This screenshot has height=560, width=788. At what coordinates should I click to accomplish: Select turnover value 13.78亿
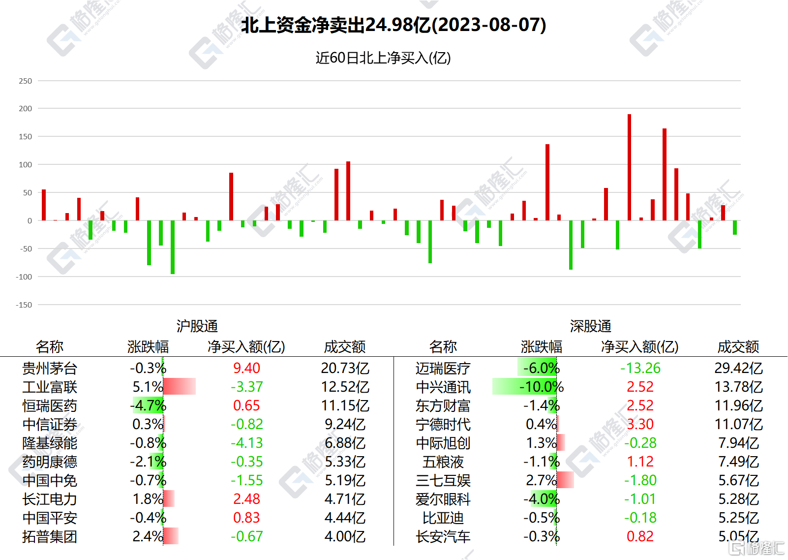738,387
